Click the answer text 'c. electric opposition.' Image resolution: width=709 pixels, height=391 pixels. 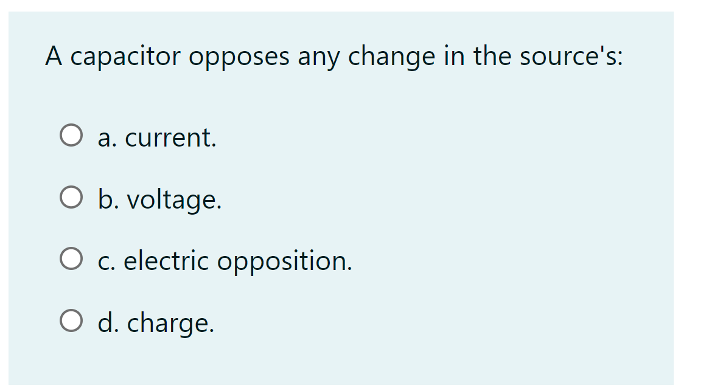(225, 261)
